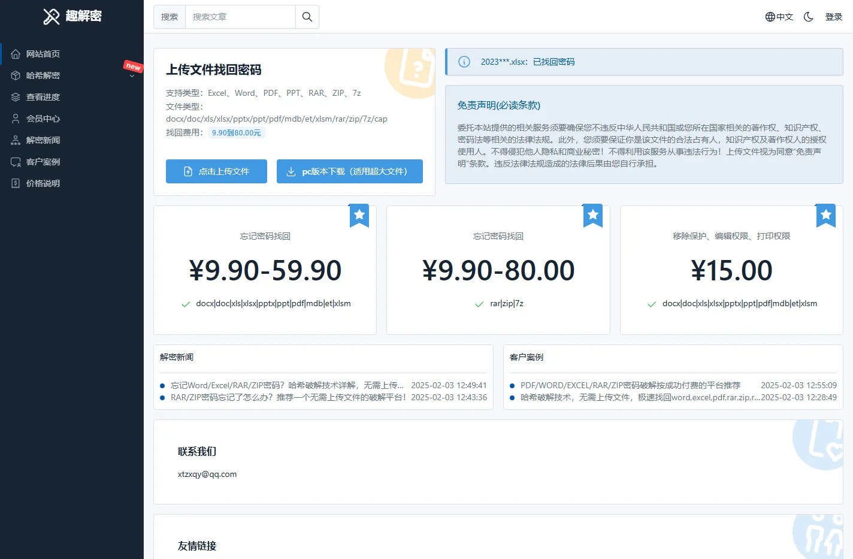This screenshot has width=853, height=559.
Task: Click the 点击上传文件 button
Action: pos(216,171)
